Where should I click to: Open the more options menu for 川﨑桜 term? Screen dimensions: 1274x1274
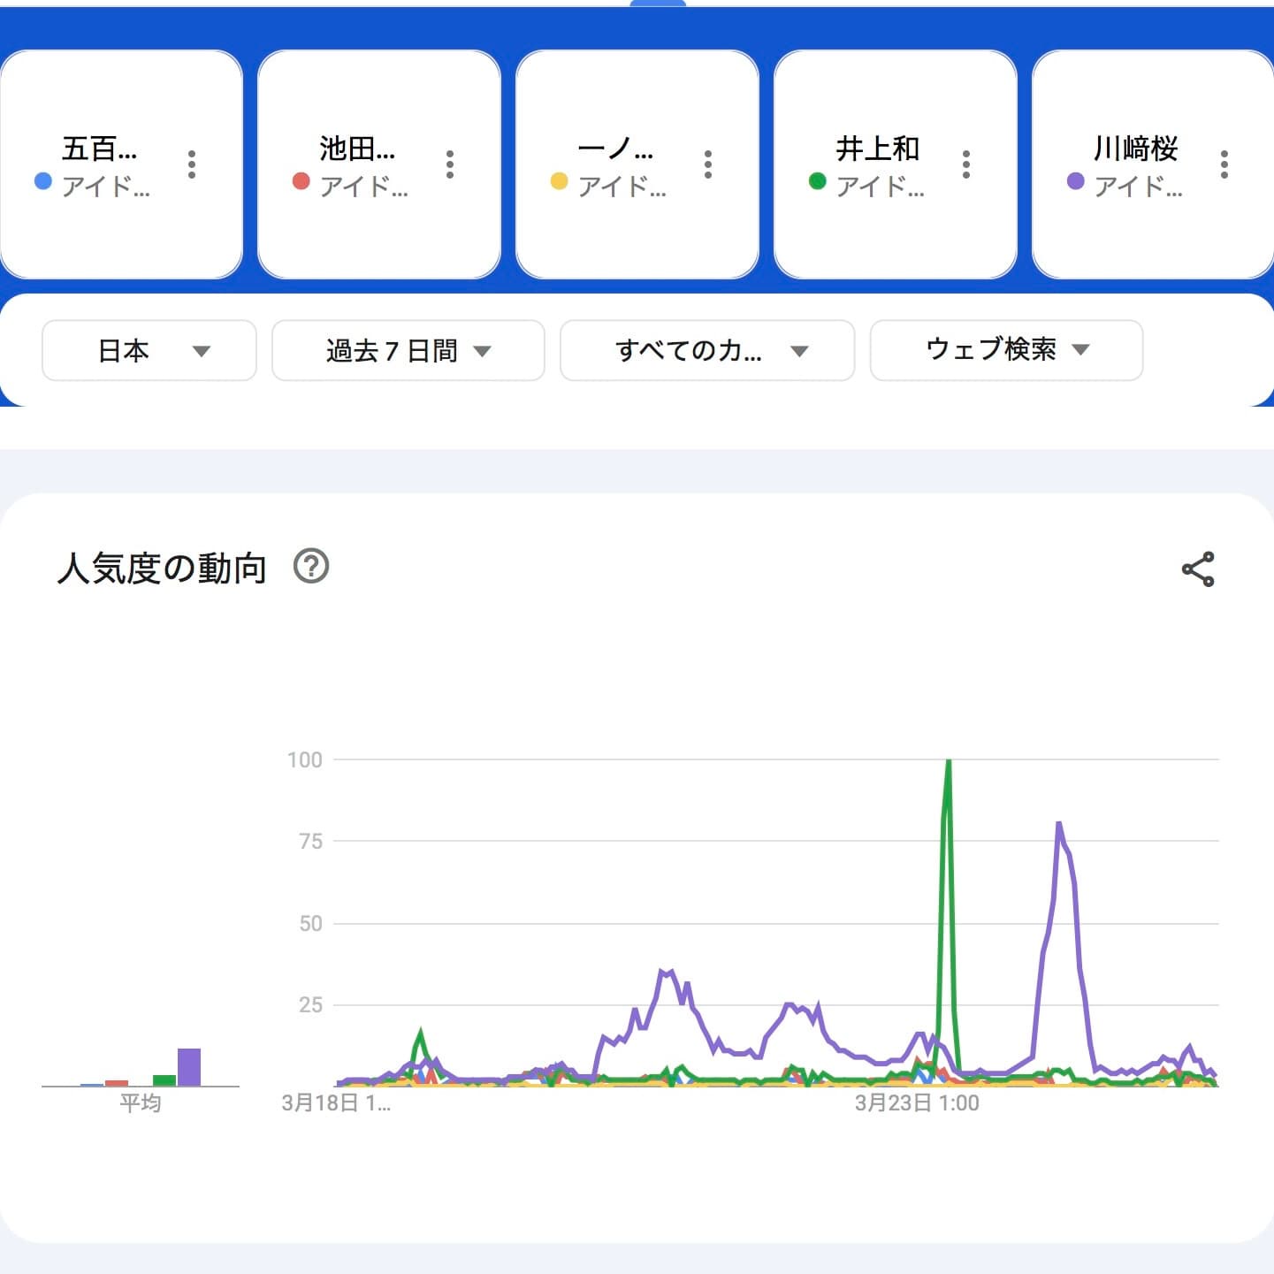click(x=1224, y=164)
